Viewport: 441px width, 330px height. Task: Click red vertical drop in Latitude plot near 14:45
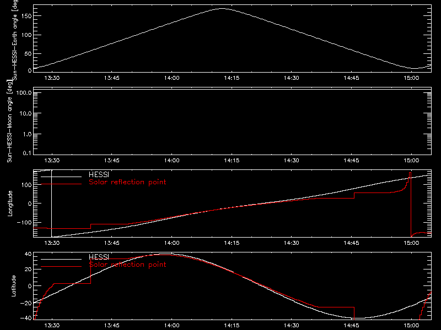[x=354, y=313]
